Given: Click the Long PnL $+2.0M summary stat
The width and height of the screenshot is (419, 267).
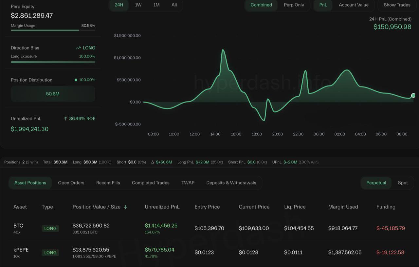Looking at the screenshot, I should coord(200,162).
